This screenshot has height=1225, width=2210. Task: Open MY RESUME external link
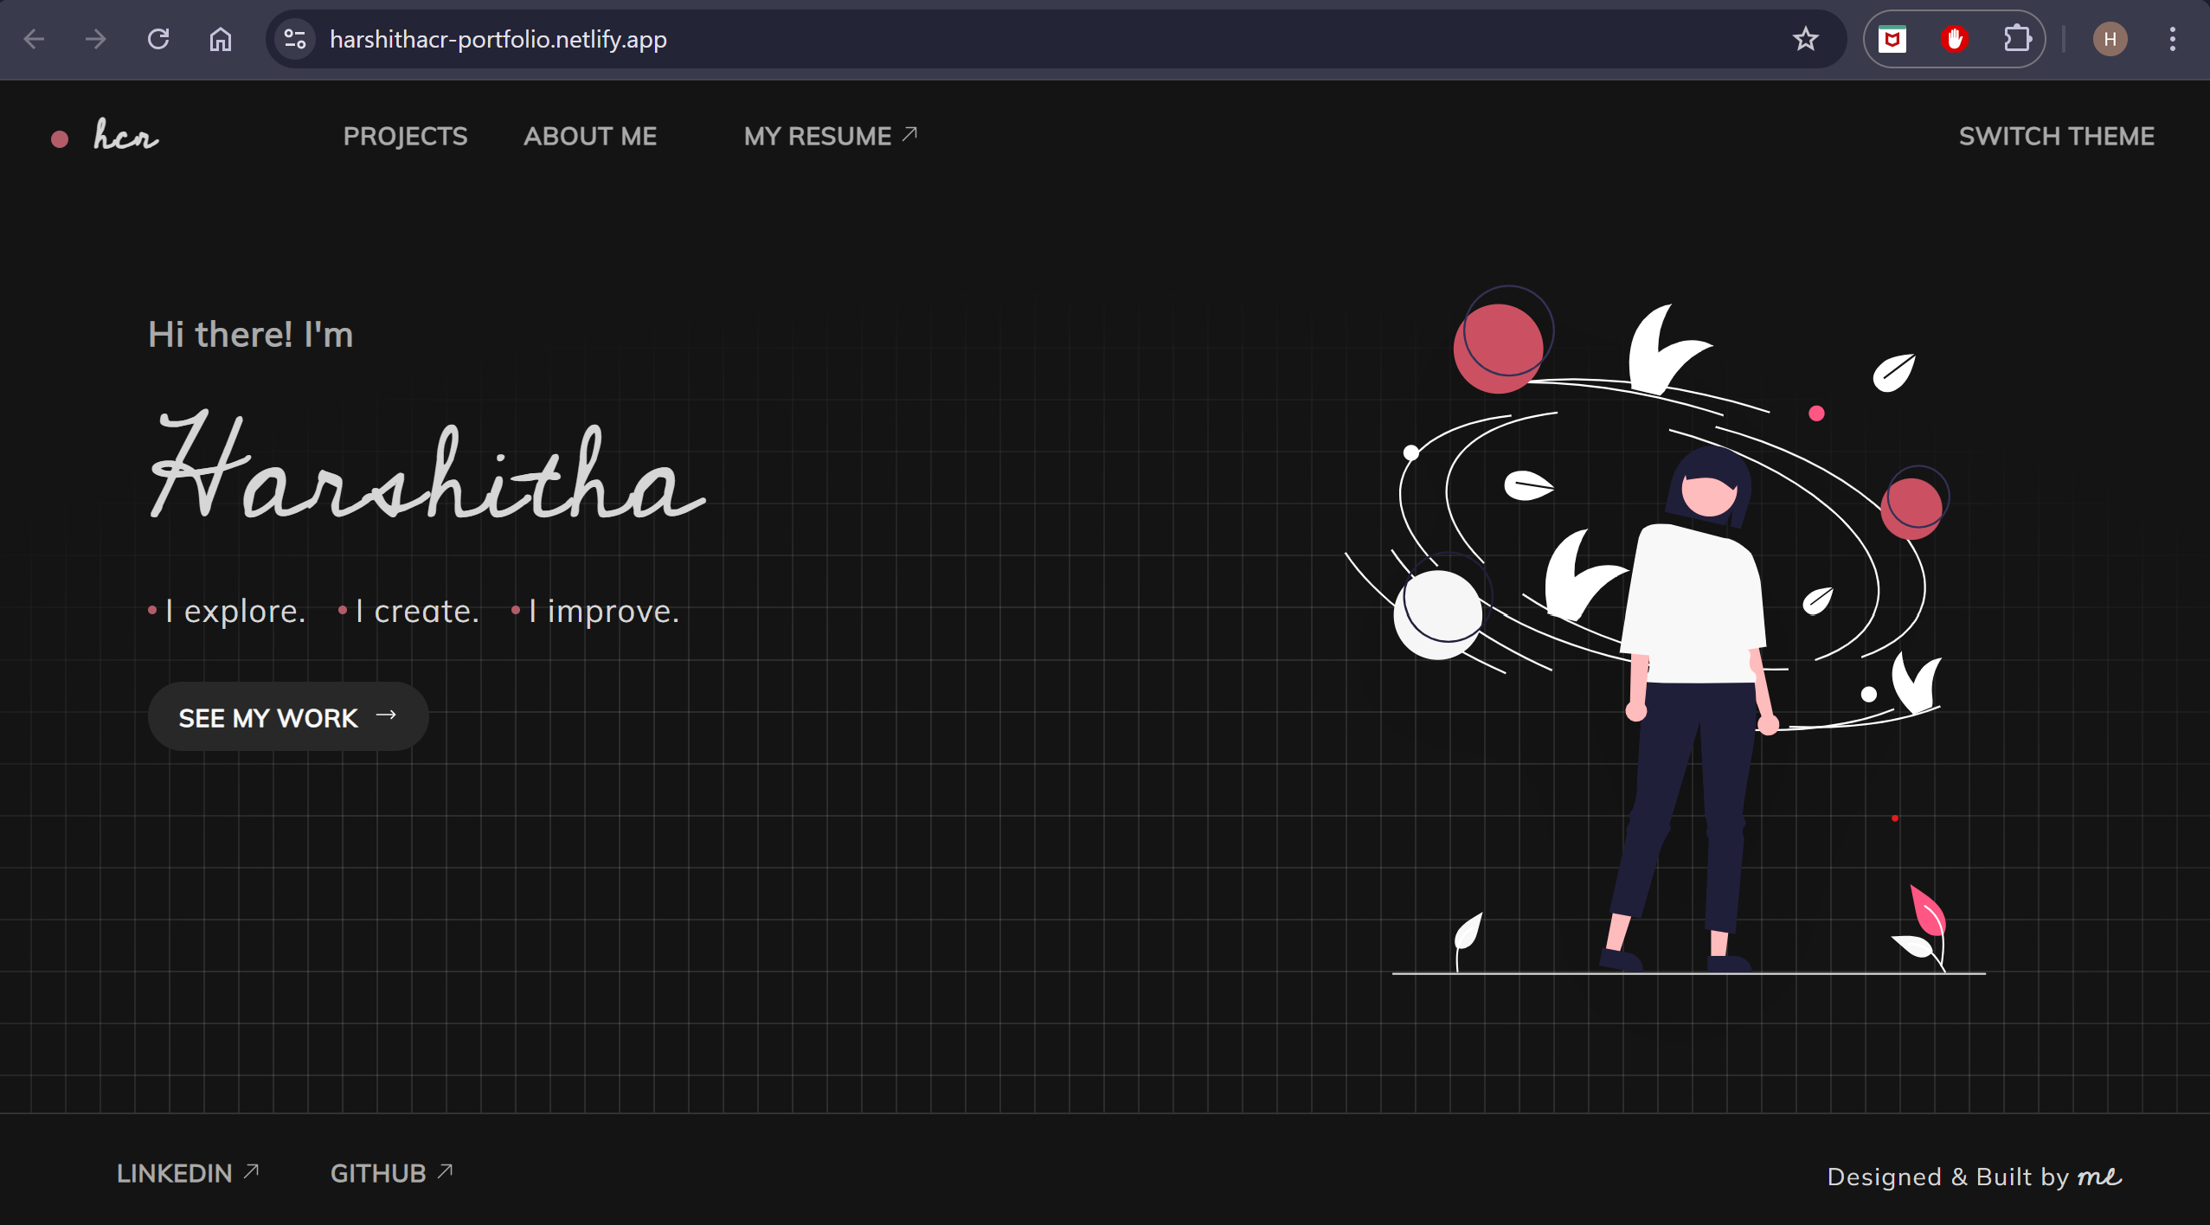[x=829, y=137]
